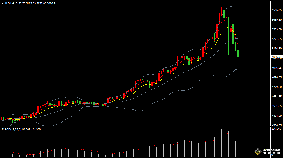Click the 4779.00 price axis label
The image size is (283, 158).
[276, 87]
